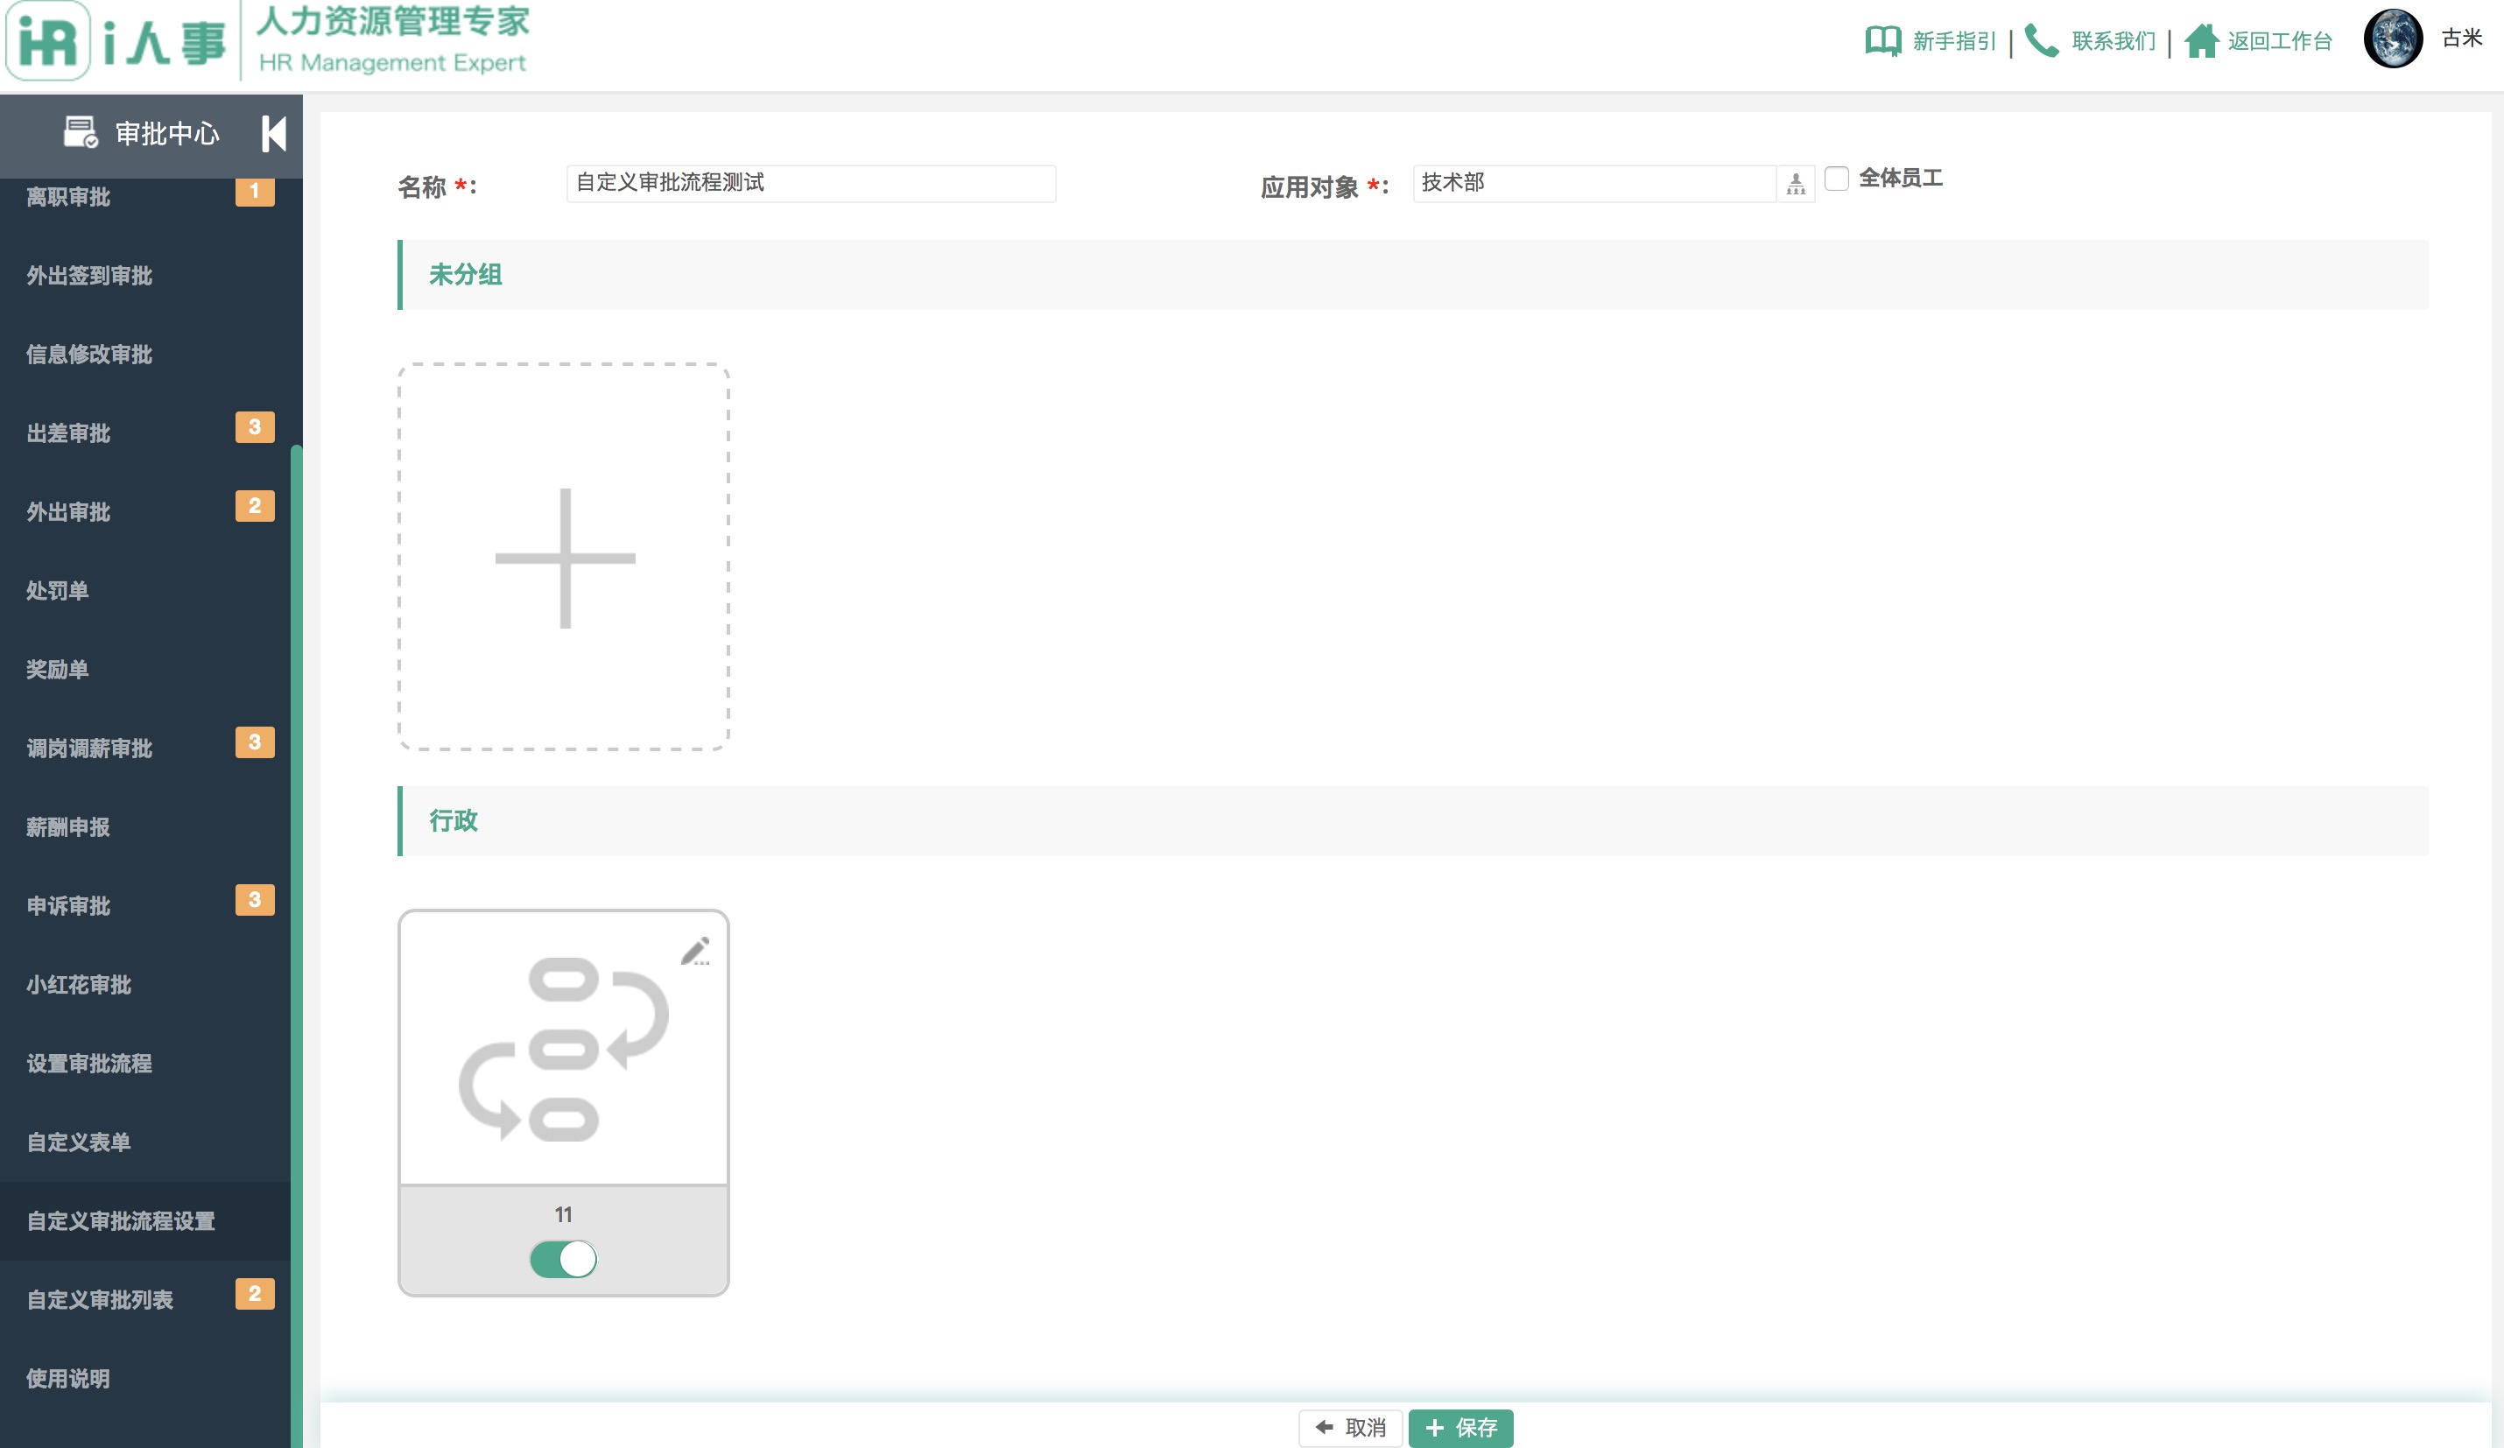Open the organization picker icon next to 技术部
Screen dimensions: 2504x1448
pyautogui.click(x=1796, y=184)
